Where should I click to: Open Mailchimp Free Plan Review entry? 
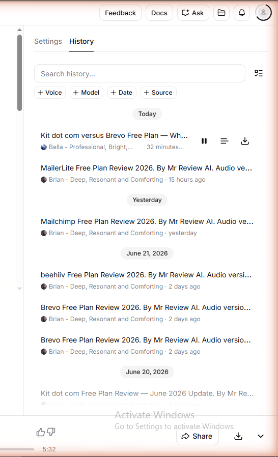[147, 221]
